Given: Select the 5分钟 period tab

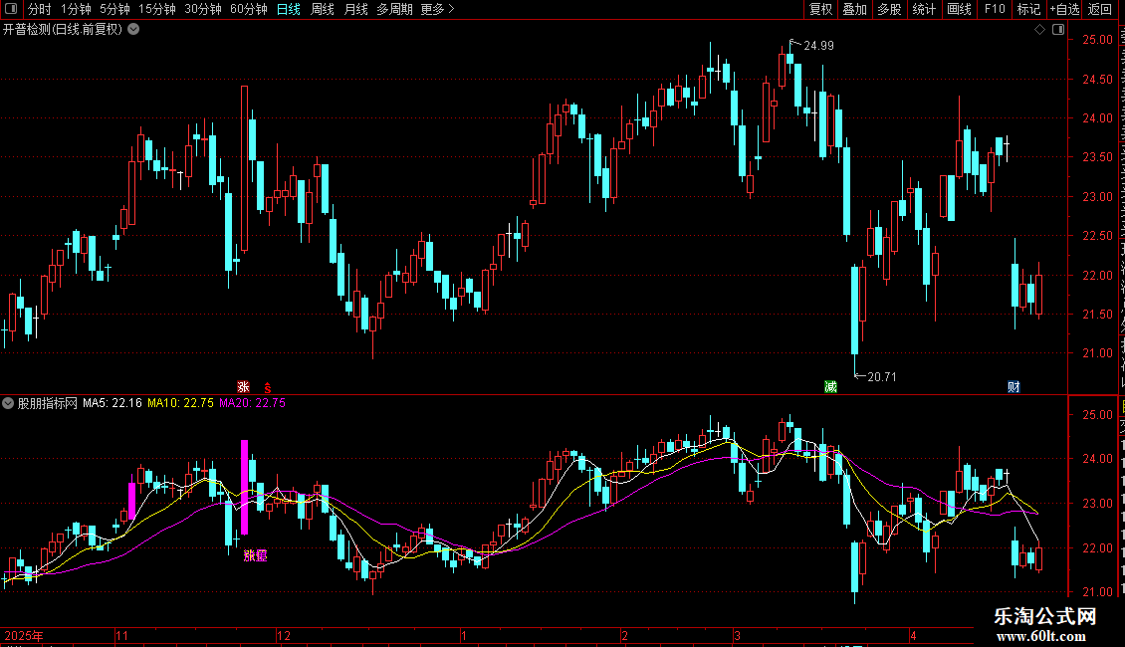Looking at the screenshot, I should point(114,9).
